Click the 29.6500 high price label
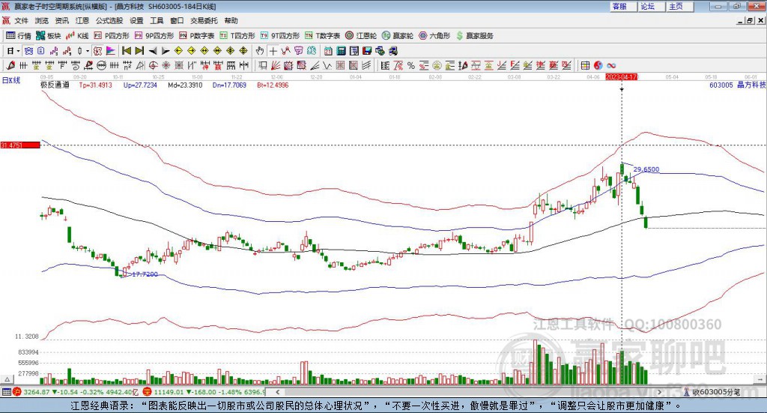This screenshot has width=767, height=413. [646, 169]
